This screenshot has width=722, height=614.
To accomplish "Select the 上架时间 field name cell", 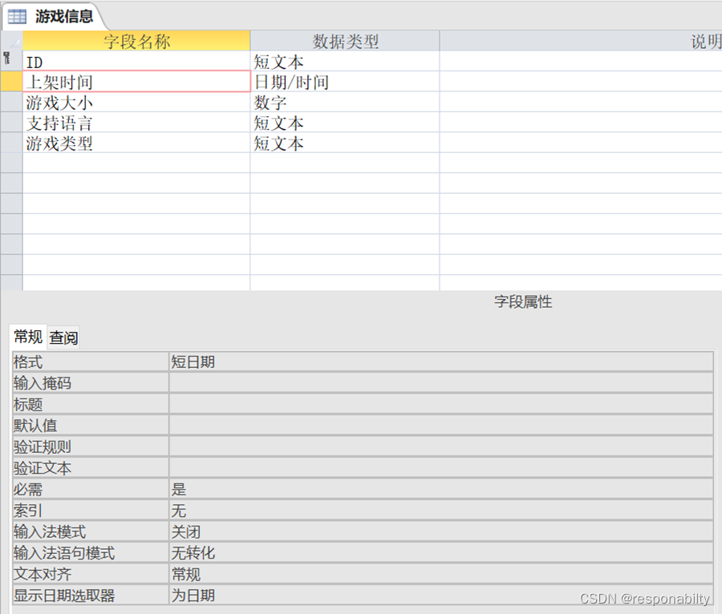I will tap(136, 82).
